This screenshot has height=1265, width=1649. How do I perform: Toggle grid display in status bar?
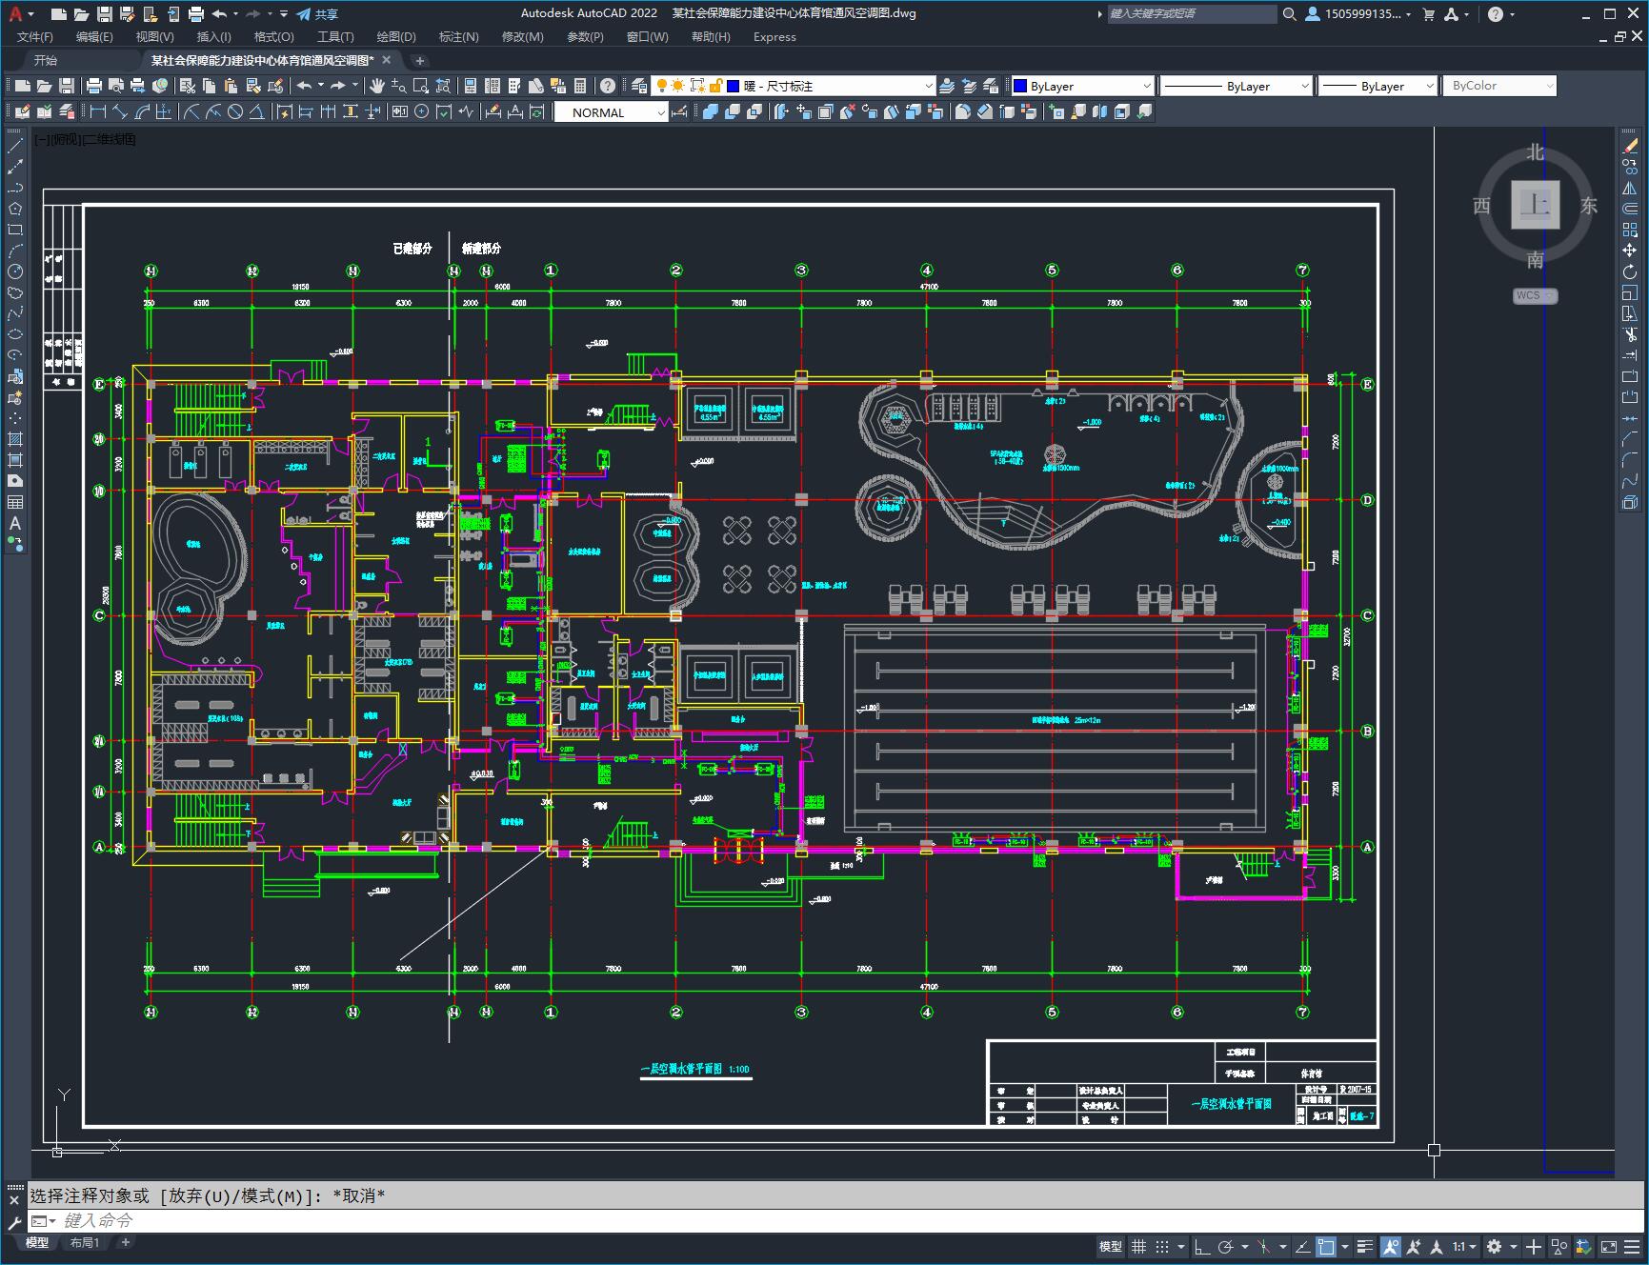coord(1138,1246)
